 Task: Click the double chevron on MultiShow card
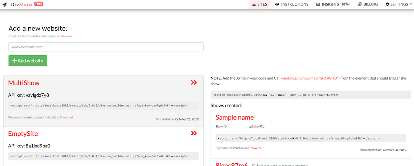click(x=194, y=83)
